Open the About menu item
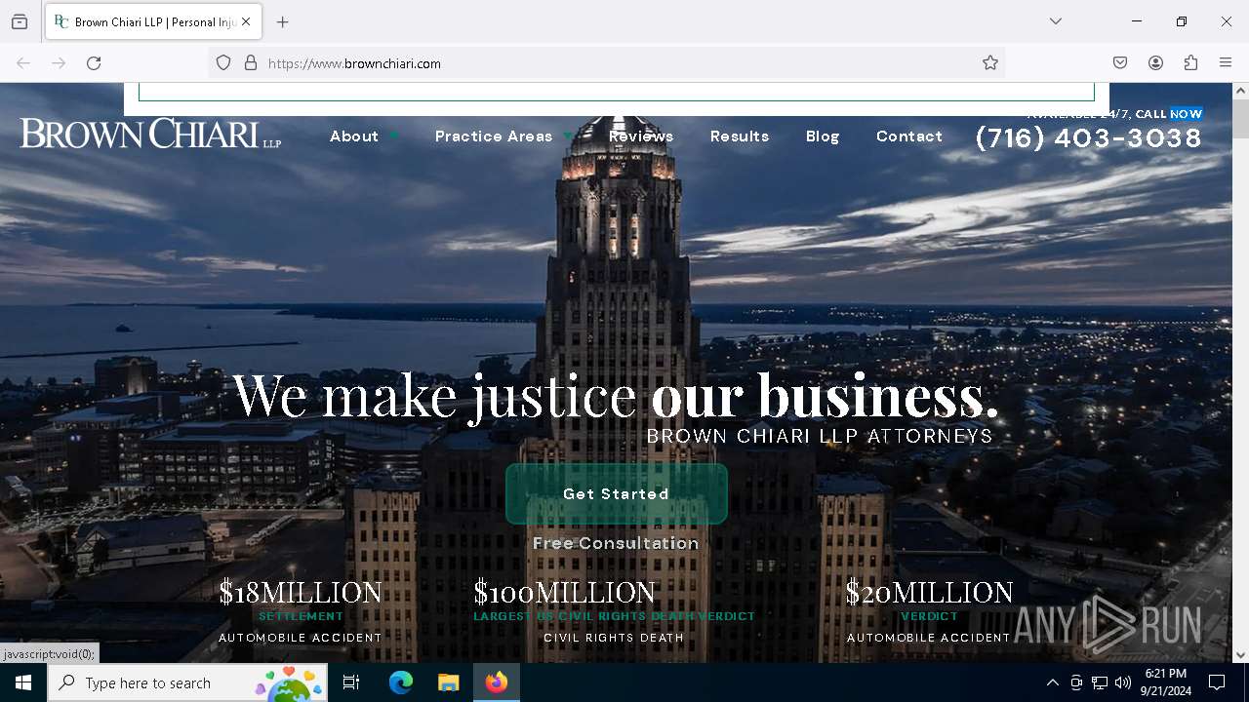The image size is (1249, 702). [x=354, y=136]
